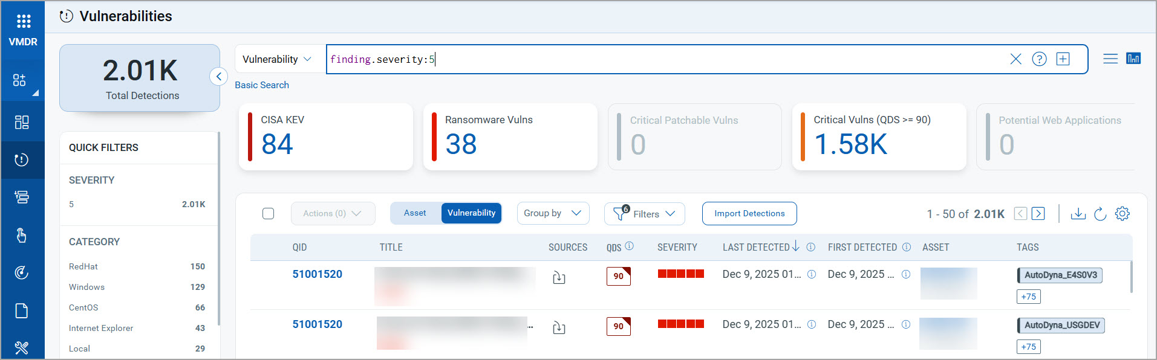Screen dimensions: 1157x360
Task: Open the Vulnerability search type dropdown
Action: [x=277, y=59]
